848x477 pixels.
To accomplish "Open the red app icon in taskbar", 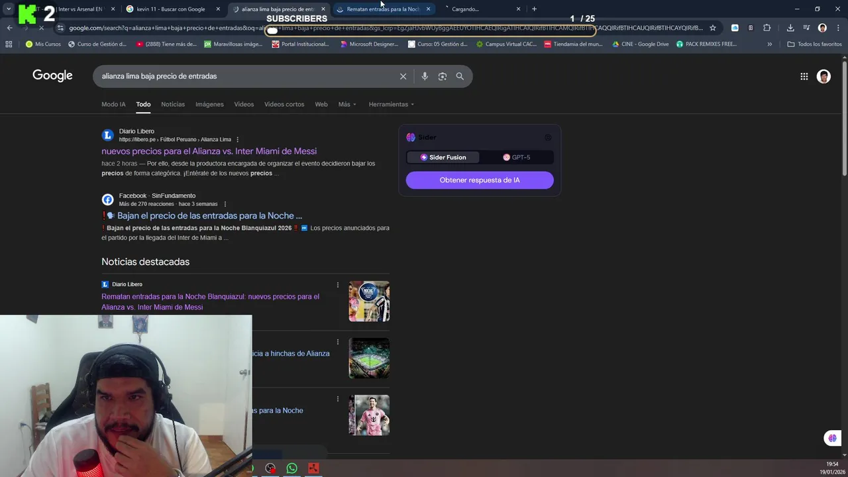I will (x=313, y=468).
